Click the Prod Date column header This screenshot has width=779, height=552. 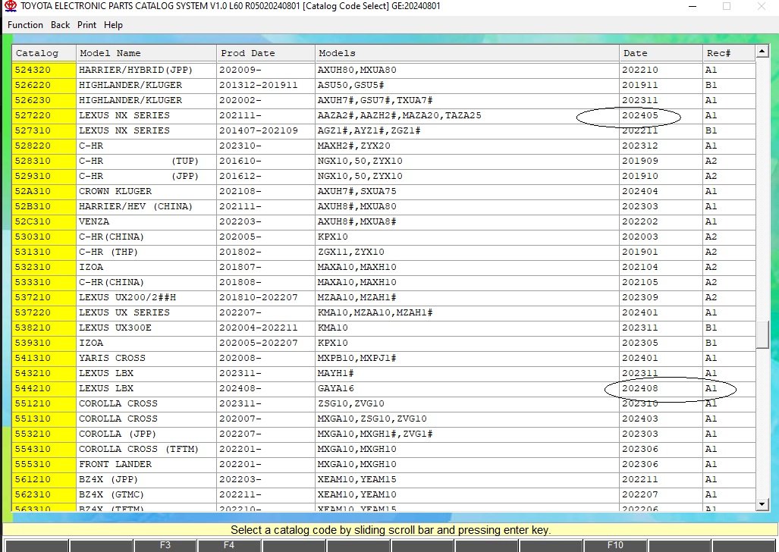coord(265,53)
